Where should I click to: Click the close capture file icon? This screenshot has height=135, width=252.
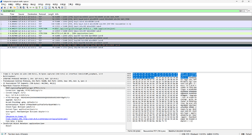point(20,8)
